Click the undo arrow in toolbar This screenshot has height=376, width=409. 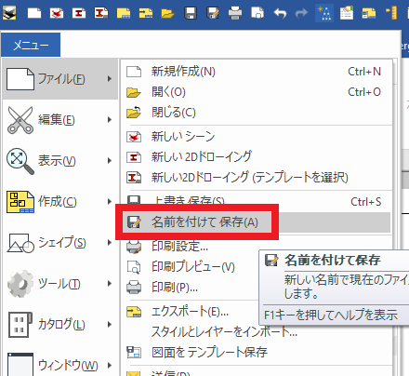tap(280, 13)
